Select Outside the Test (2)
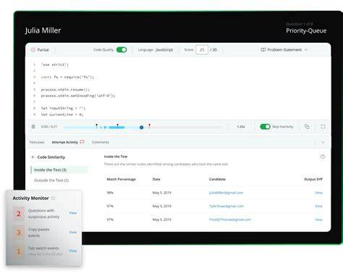Viewport: 343px width, 273px height. [x=51, y=180]
